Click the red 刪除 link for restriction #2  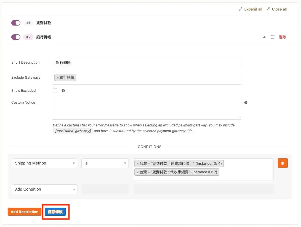pos(282,37)
